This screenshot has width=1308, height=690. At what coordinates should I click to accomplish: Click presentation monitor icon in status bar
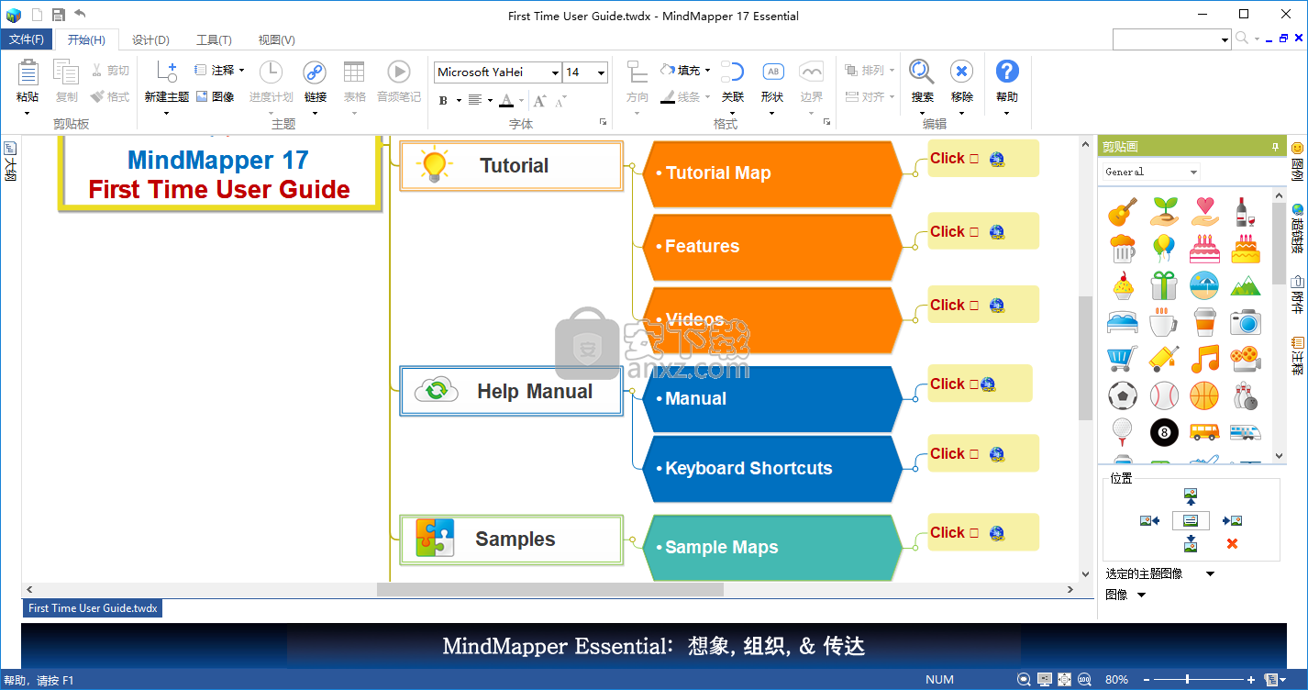tap(1044, 680)
